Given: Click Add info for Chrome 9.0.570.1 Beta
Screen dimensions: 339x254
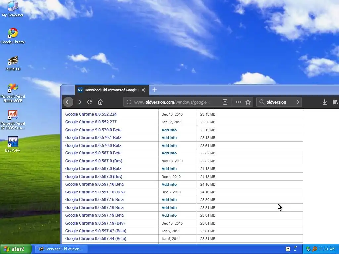Looking at the screenshot, I should [169, 138].
